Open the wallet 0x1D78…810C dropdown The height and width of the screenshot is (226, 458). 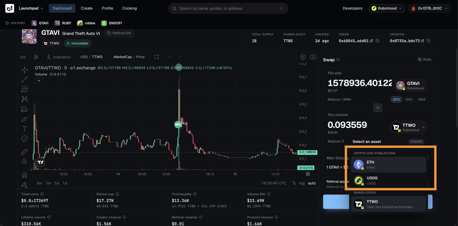[429, 8]
